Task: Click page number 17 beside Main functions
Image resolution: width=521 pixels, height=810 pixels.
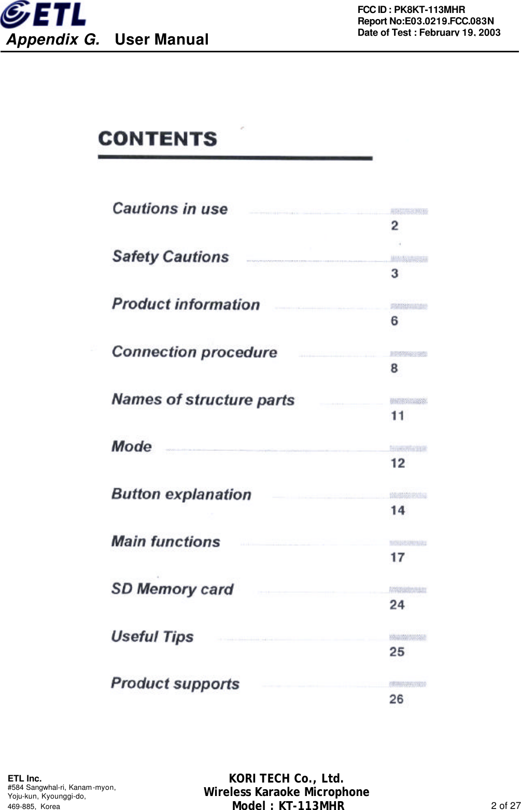Action: pos(397,558)
